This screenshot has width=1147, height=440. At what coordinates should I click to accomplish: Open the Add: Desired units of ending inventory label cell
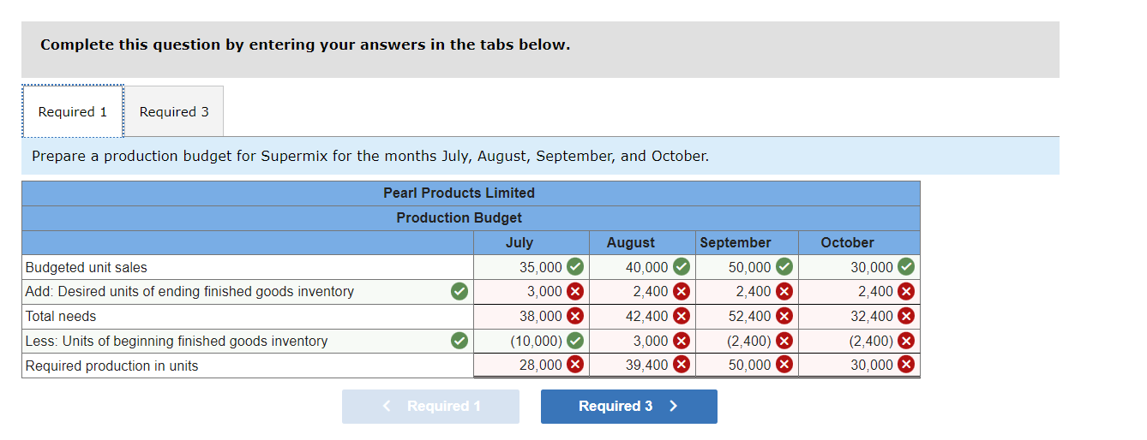tap(248, 291)
